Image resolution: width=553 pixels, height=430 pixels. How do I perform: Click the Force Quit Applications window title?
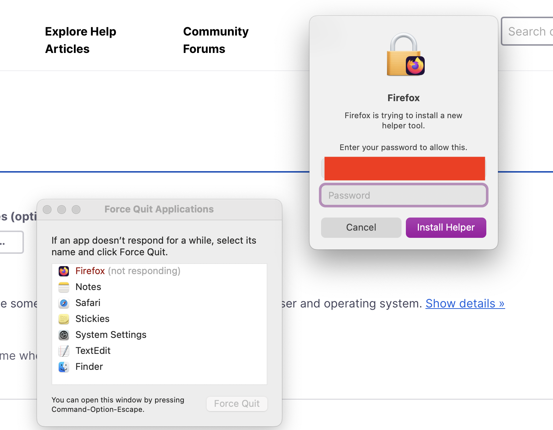coord(159,209)
